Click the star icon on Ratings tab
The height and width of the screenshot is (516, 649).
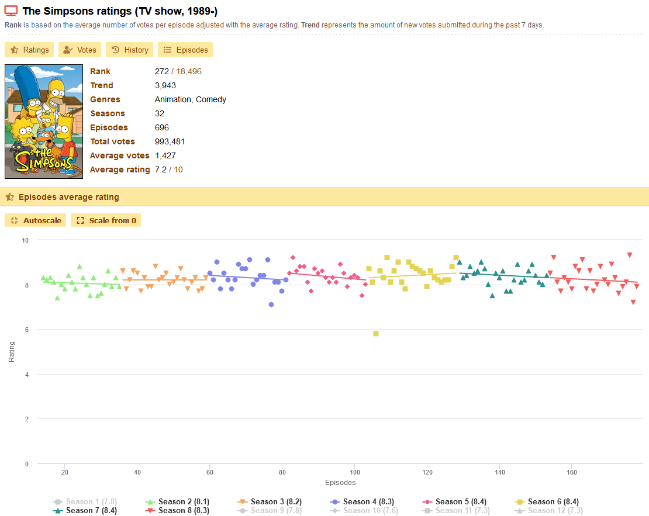15,50
